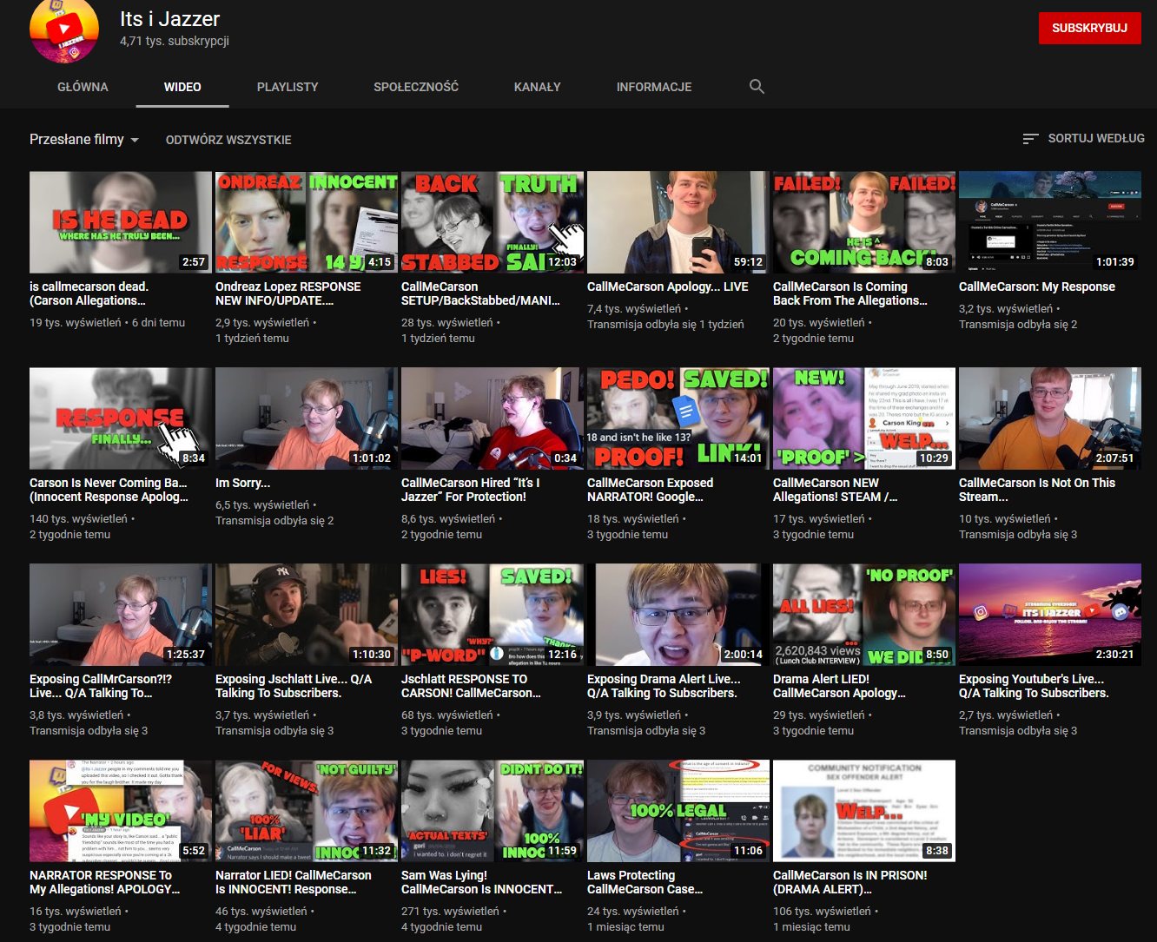The image size is (1157, 942).
Task: Click ODTWÓRZ WSZYSTKIE to play all
Action: [228, 140]
